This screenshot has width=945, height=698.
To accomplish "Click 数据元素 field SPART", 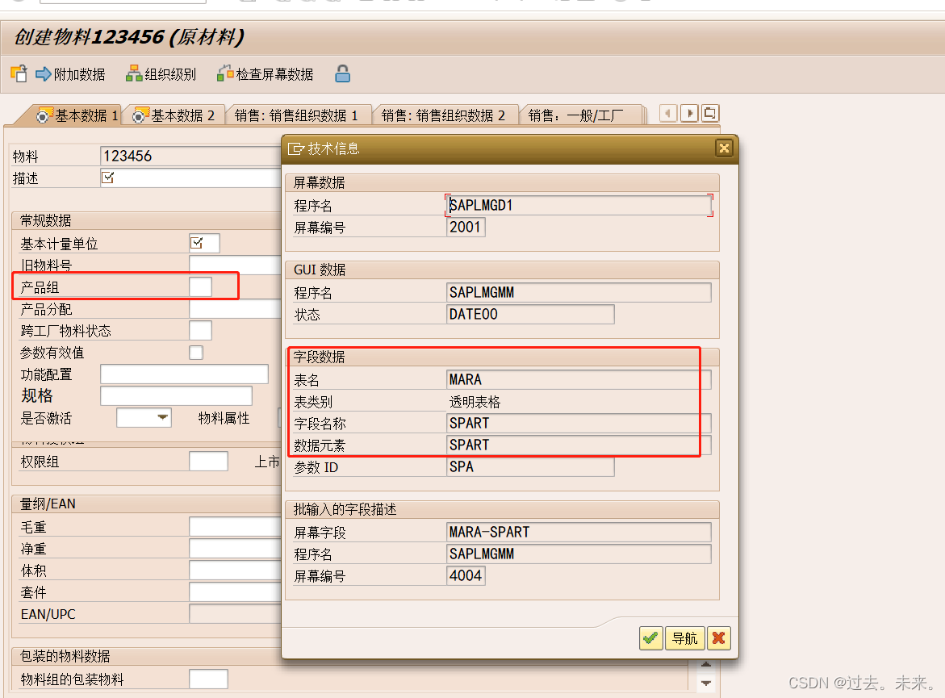I will [579, 445].
